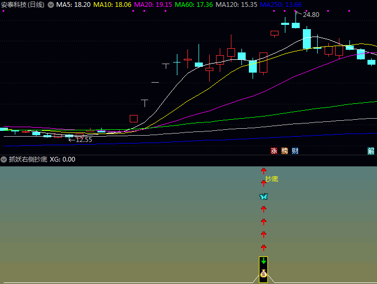The height and width of the screenshot is (284, 377).
Task: Click the money bag signal icon
Action: pyautogui.click(x=263, y=273)
